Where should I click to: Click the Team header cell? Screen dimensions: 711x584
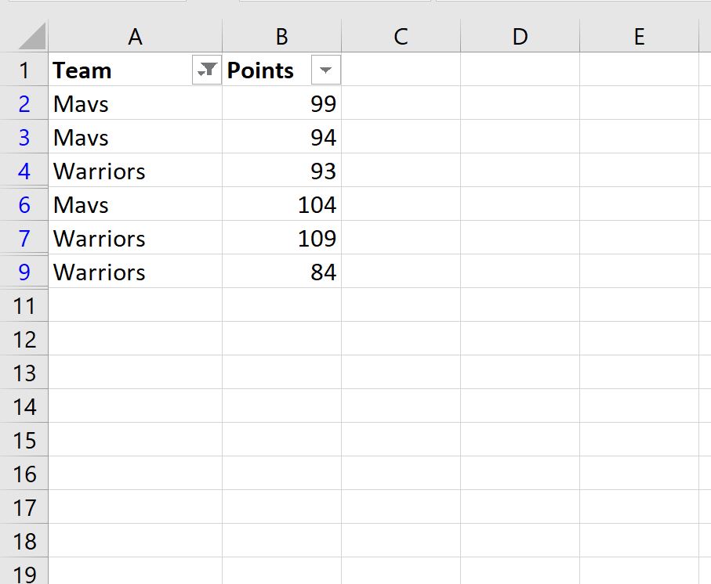(x=118, y=70)
